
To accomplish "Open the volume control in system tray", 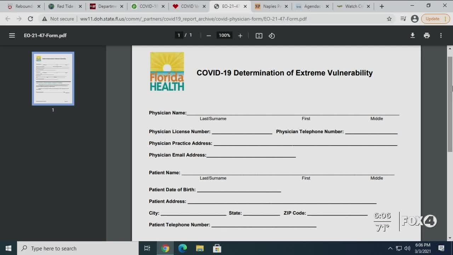I will click(x=407, y=248).
